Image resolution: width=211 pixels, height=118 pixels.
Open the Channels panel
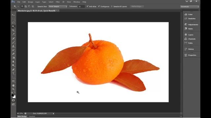(192, 39)
